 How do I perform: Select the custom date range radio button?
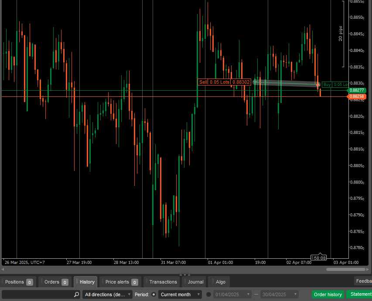click(208, 294)
